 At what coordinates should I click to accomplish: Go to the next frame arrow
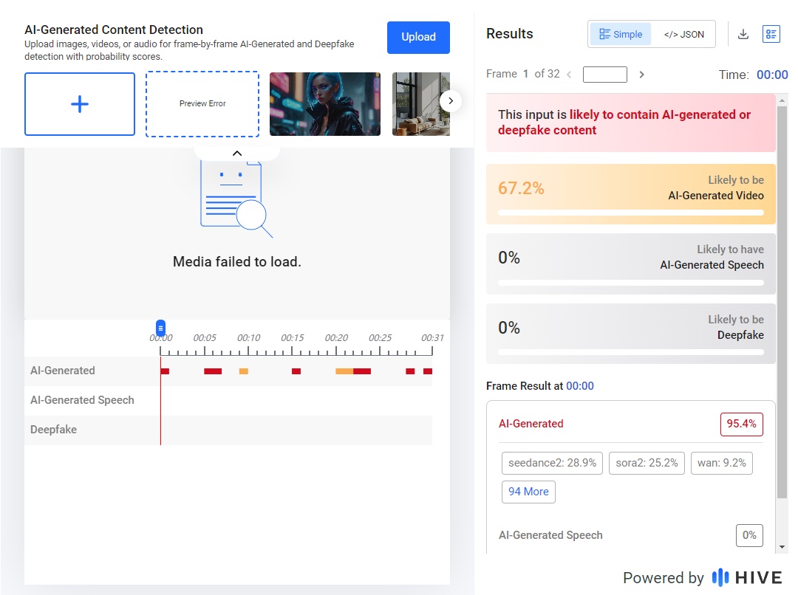pyautogui.click(x=641, y=75)
